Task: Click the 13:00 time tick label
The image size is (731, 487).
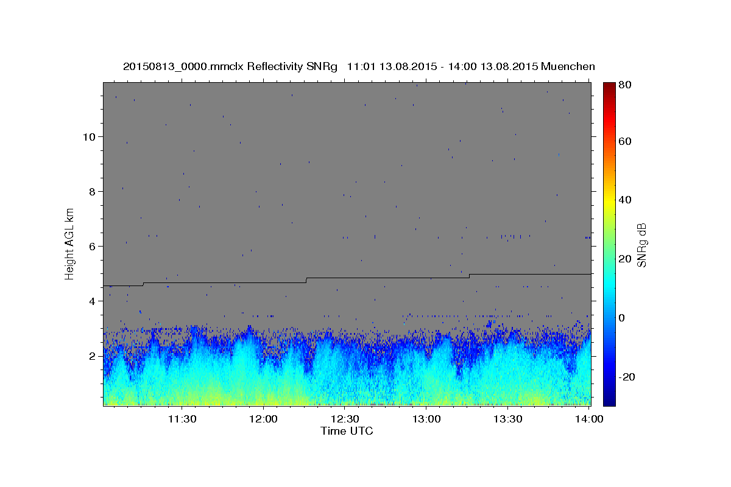Action: pyautogui.click(x=426, y=419)
